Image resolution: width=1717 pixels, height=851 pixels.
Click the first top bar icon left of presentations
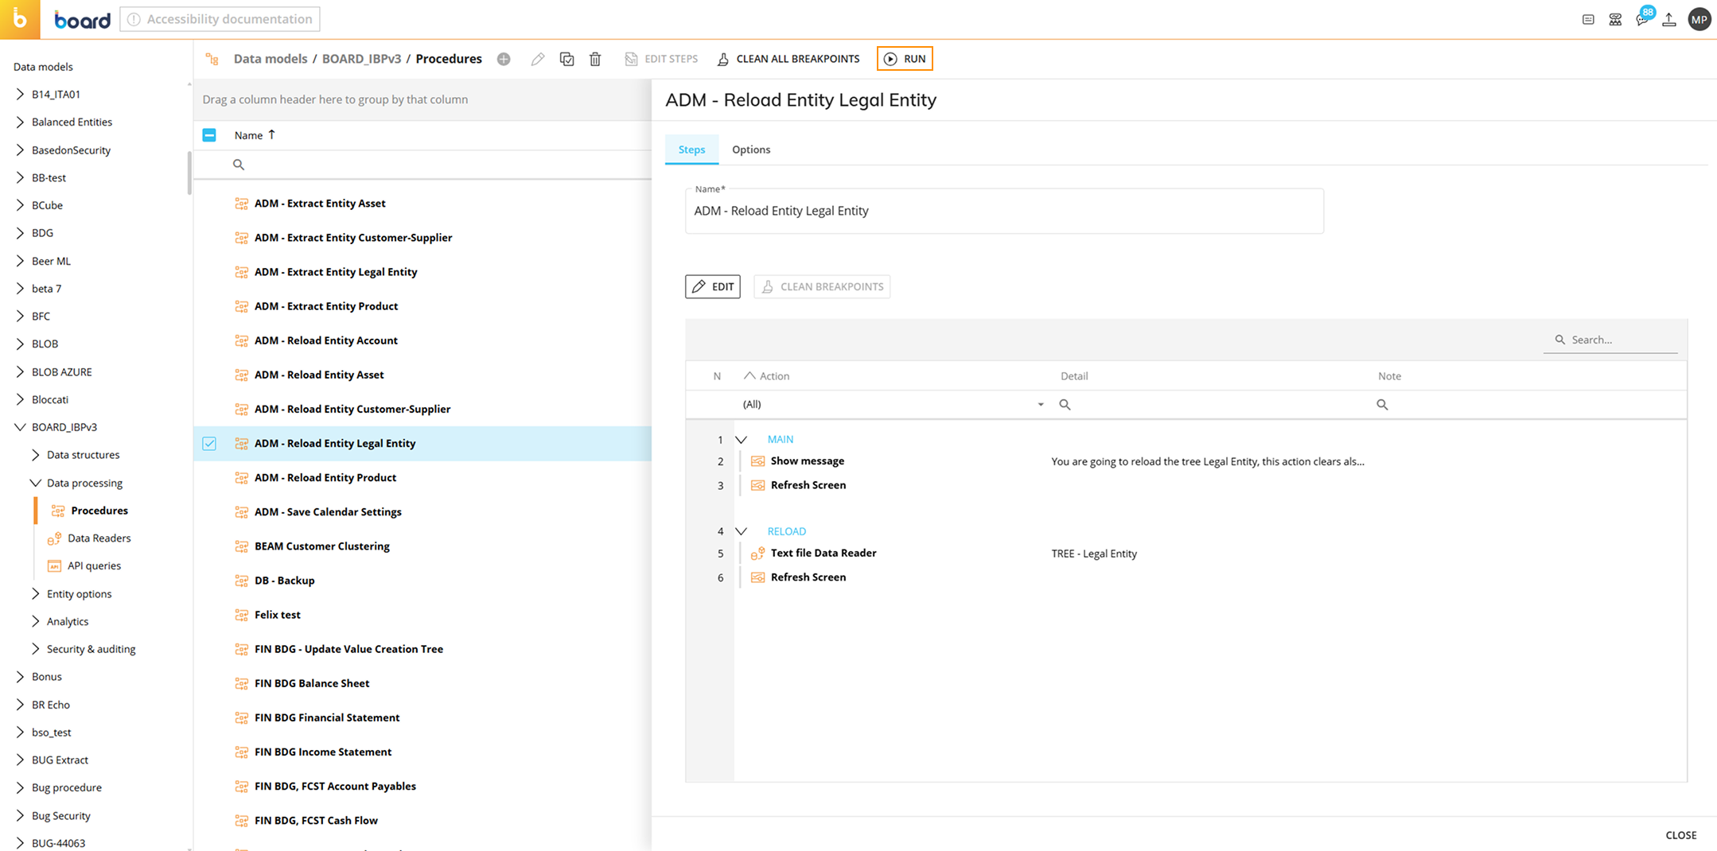(1588, 20)
